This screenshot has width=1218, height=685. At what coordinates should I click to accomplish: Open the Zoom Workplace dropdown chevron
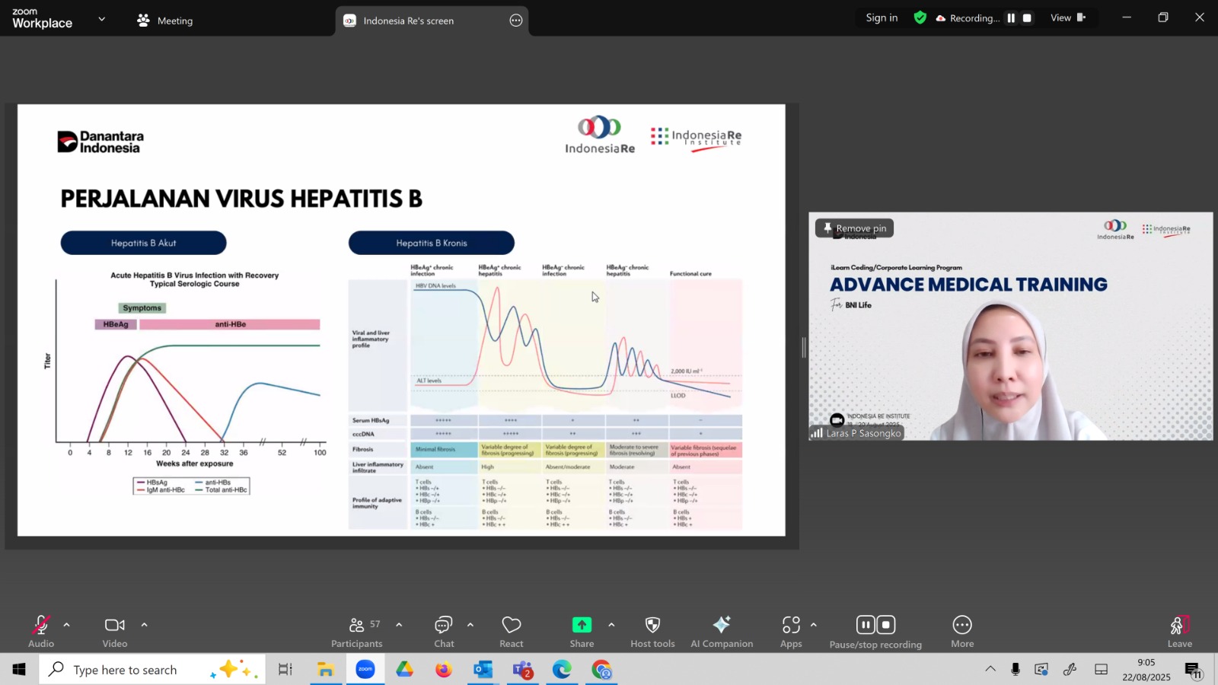[x=102, y=19]
